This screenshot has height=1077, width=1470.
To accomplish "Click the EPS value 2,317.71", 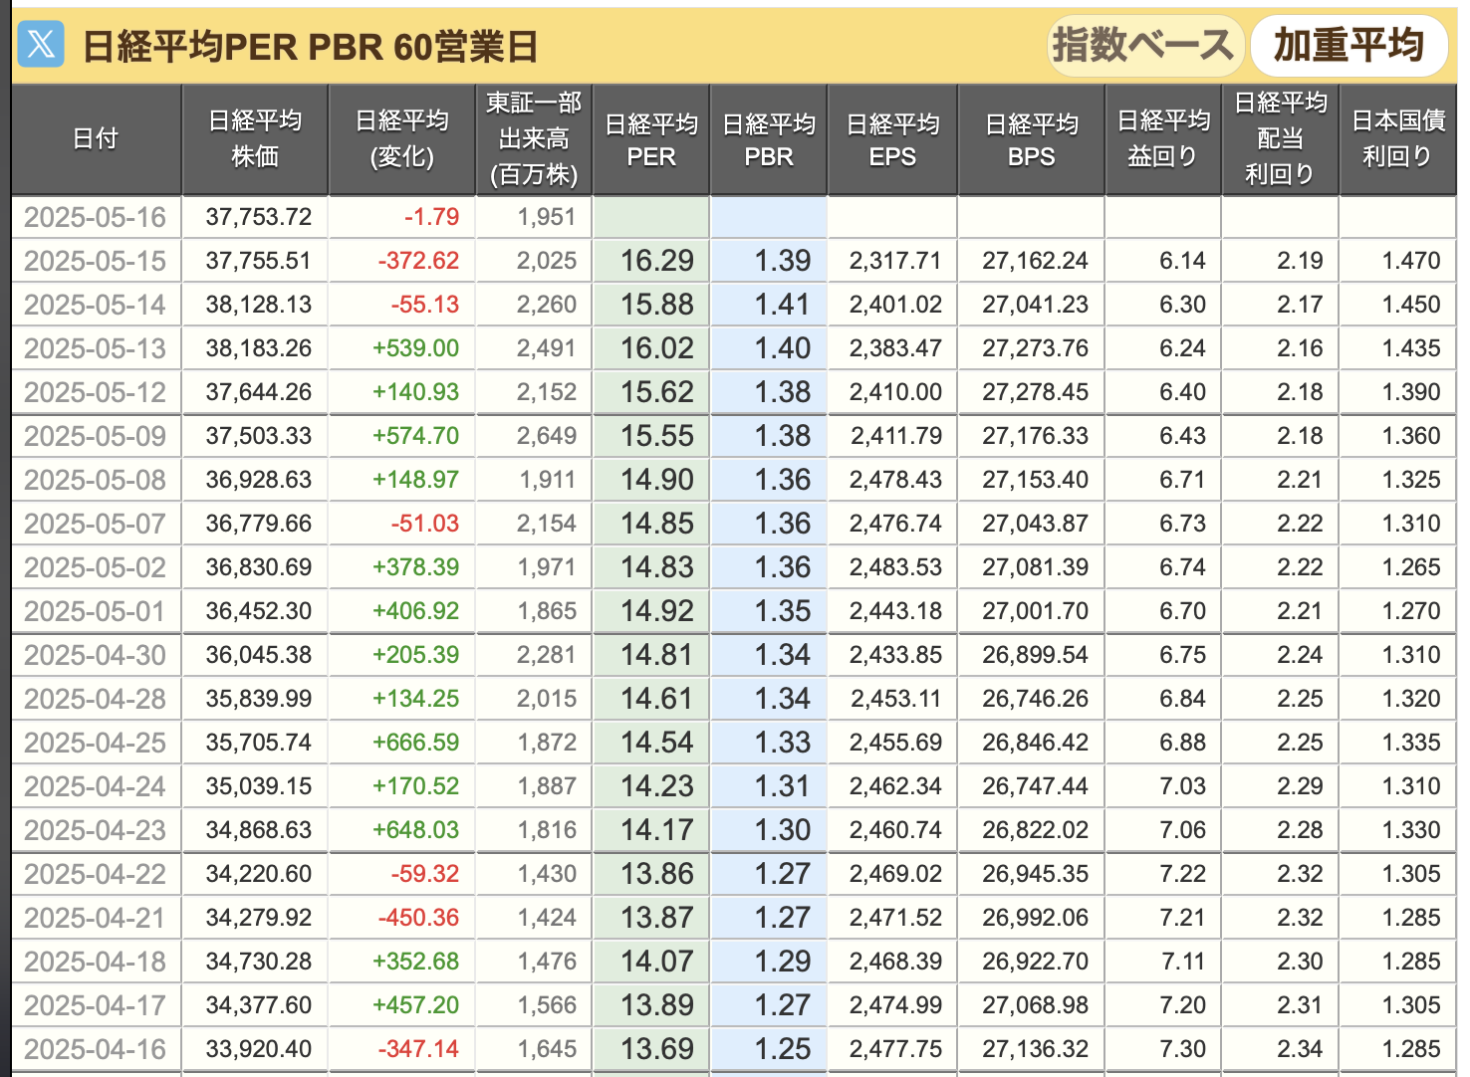I will pos(895,261).
